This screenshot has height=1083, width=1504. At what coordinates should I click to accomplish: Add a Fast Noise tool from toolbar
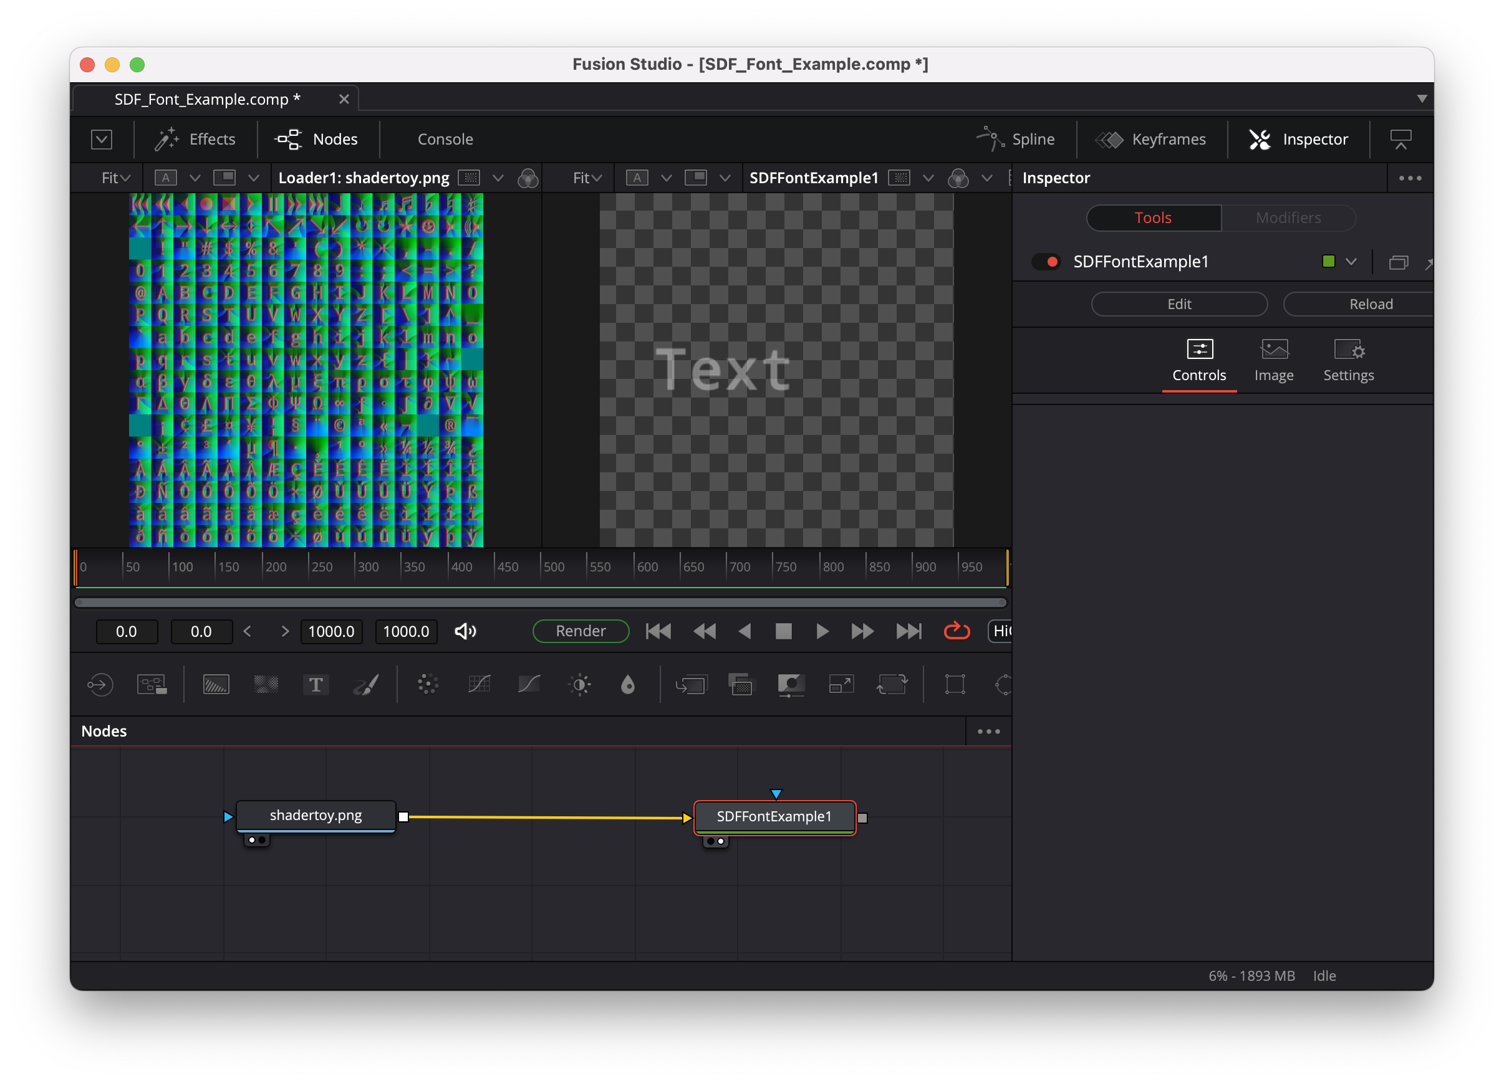(266, 685)
